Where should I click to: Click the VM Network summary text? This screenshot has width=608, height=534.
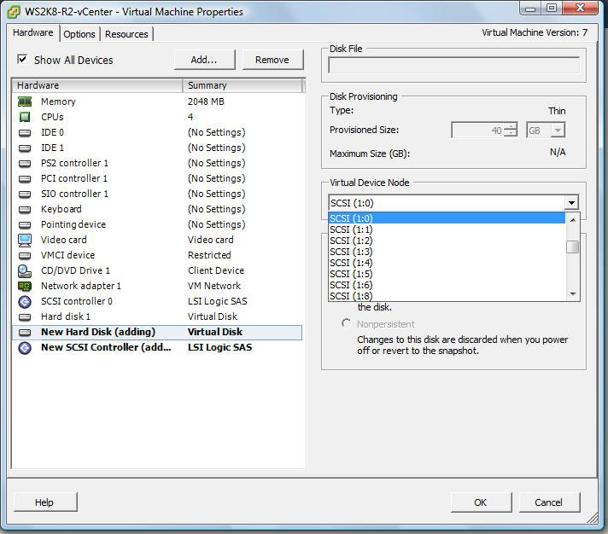point(214,286)
